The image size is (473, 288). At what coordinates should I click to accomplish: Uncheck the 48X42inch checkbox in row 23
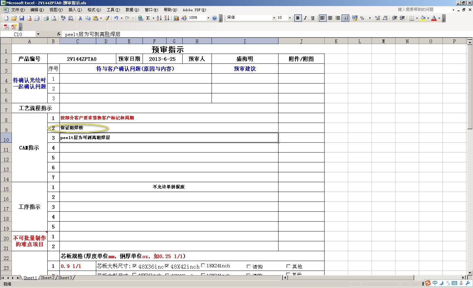167,266
